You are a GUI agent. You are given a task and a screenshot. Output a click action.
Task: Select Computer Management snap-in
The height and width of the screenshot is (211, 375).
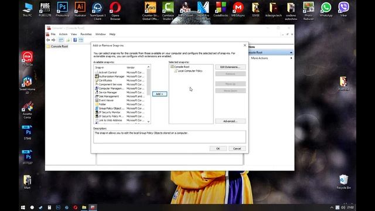click(111, 89)
